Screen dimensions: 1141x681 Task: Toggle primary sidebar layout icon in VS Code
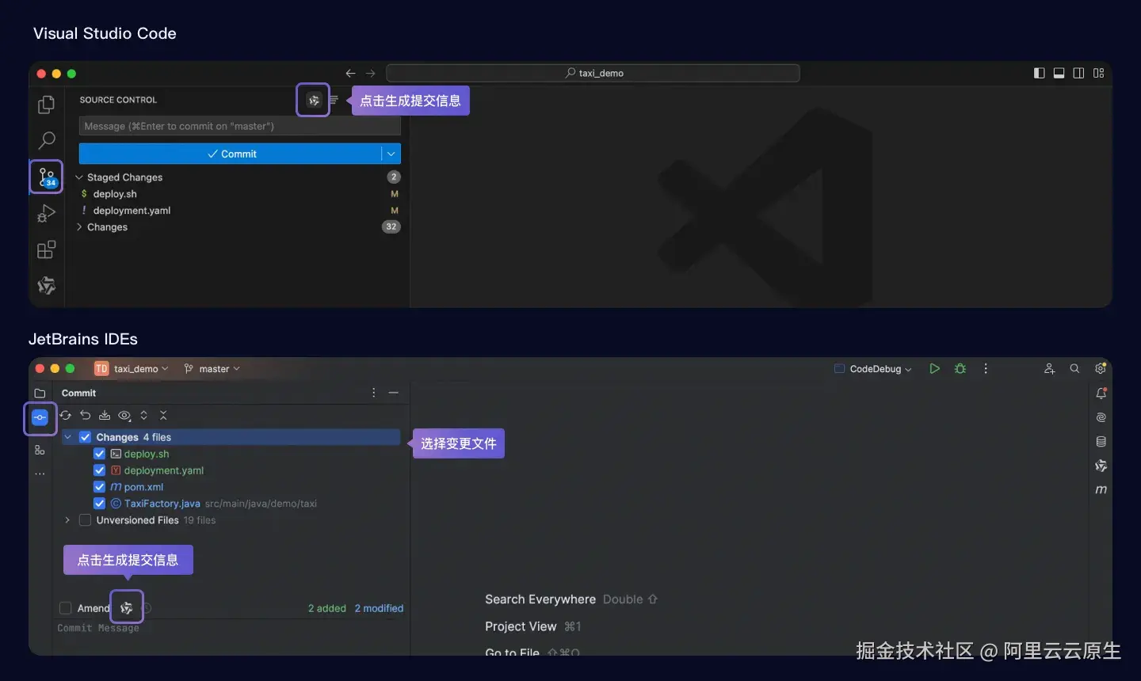(x=1040, y=73)
